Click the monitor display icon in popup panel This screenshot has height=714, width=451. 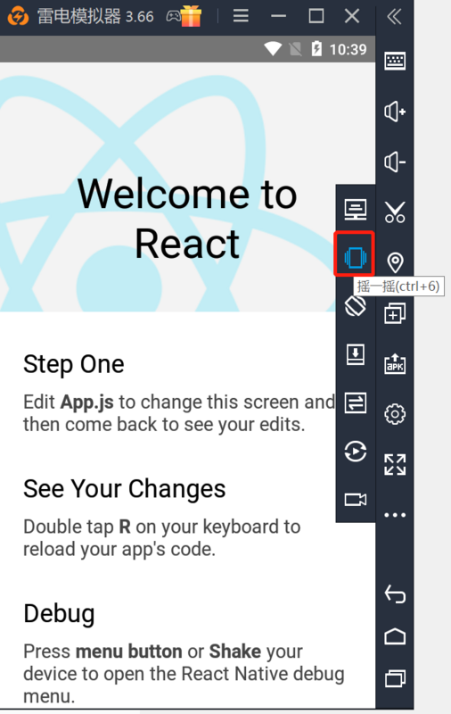click(355, 210)
